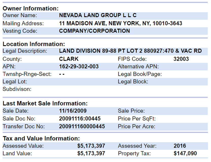Select the APN number 162-29-302-003

click(79, 67)
